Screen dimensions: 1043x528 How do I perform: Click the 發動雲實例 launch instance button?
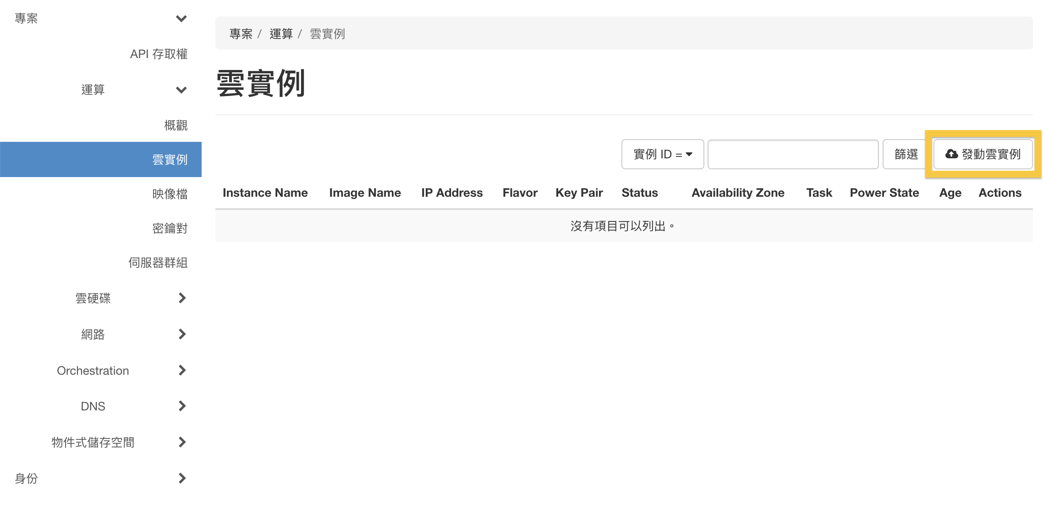[x=983, y=154]
